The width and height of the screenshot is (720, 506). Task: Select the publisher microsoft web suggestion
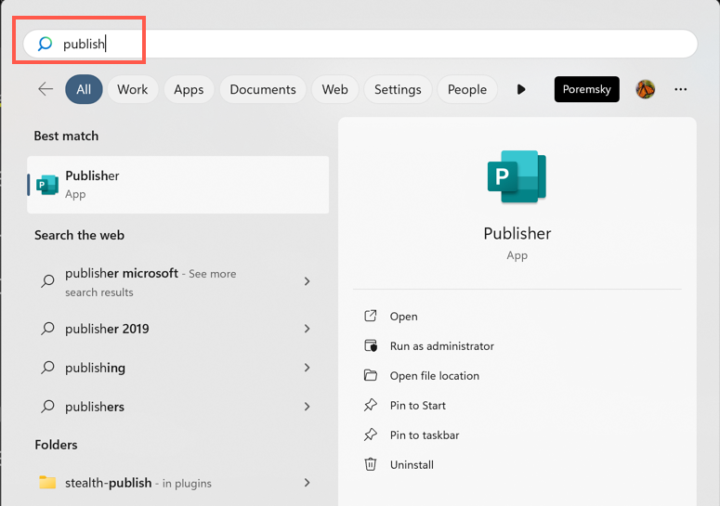point(177,281)
